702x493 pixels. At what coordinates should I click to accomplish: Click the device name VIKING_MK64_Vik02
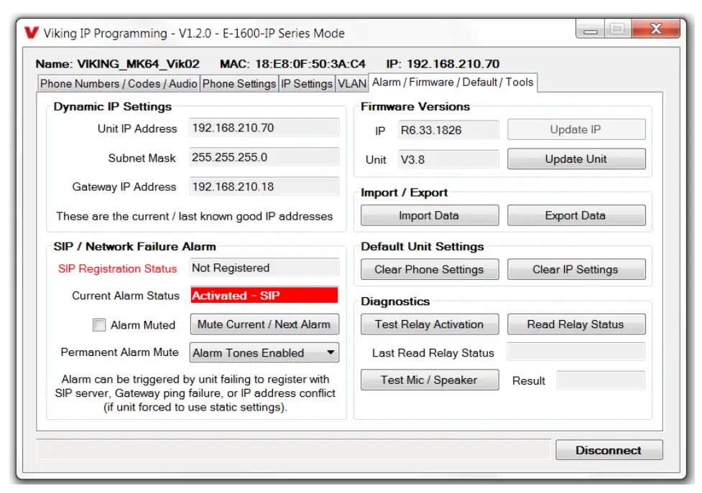139,64
